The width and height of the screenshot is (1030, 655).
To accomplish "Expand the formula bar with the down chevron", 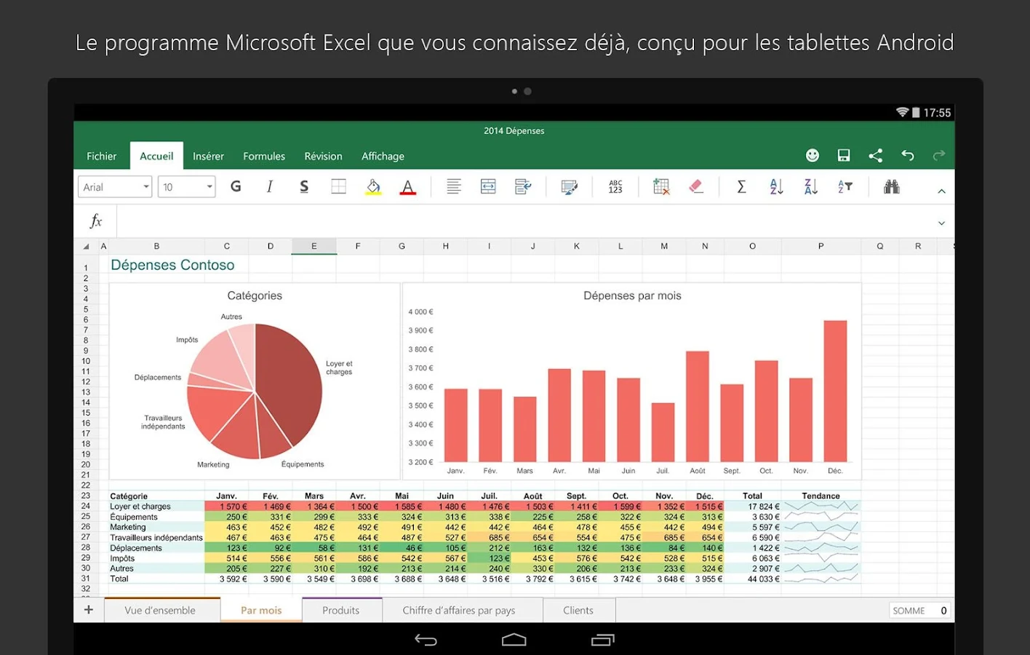I will [x=941, y=223].
